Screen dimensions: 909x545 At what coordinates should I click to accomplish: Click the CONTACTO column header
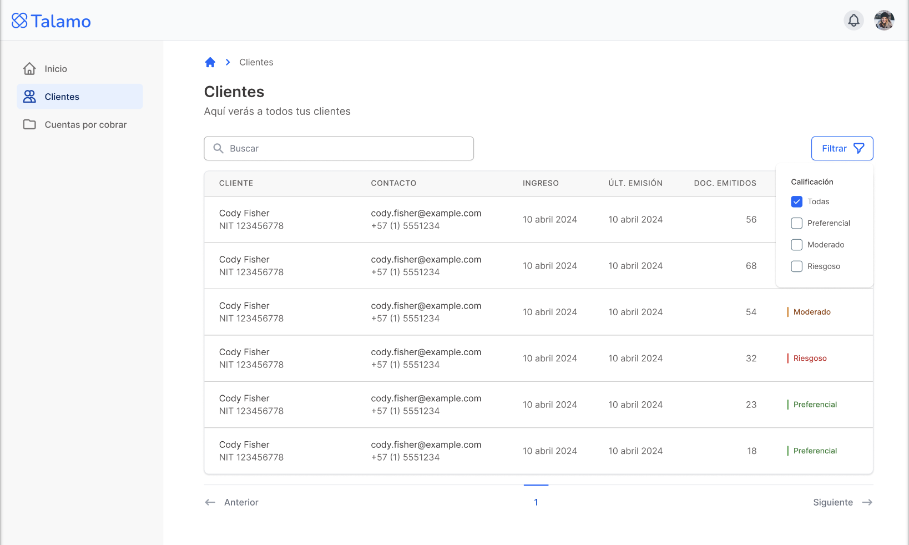click(x=393, y=183)
